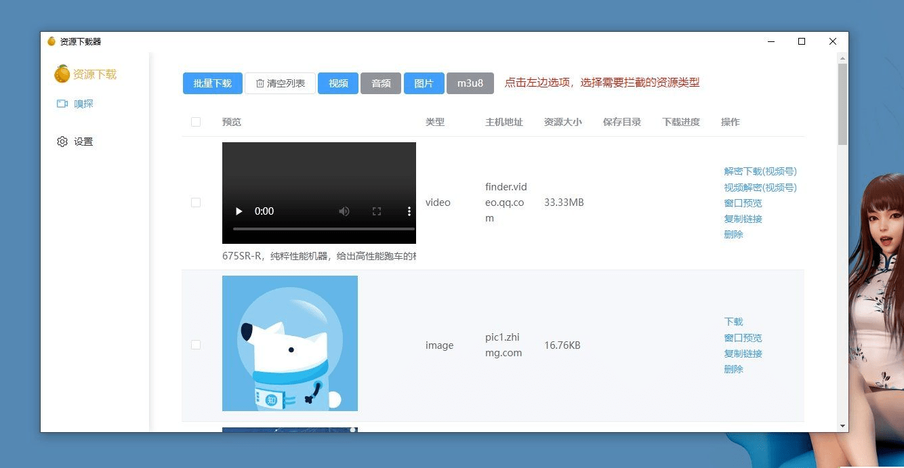Click the astronaut dog image thumbnail
Screen dimensions: 904x468
289,343
